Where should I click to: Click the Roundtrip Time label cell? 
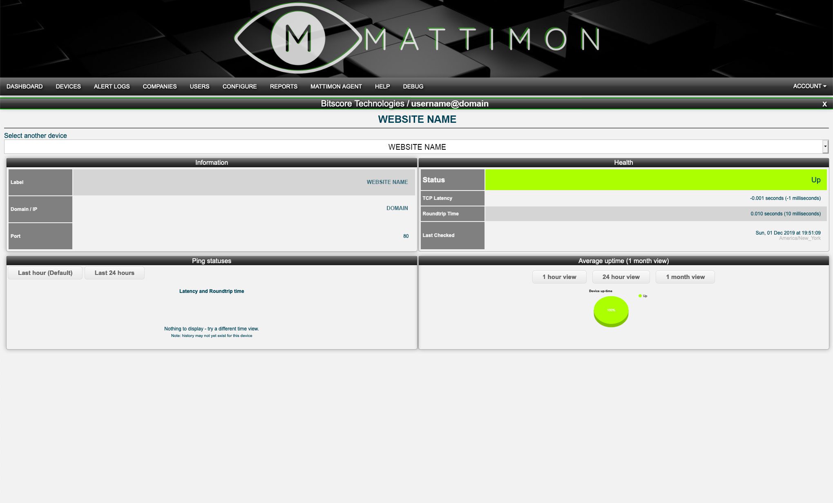tap(452, 214)
